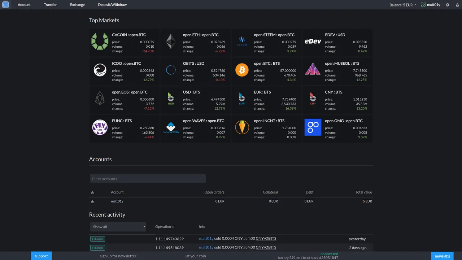This screenshot has height=260, width=462.
Task: Select USD : BTS market title
Action: point(192,92)
